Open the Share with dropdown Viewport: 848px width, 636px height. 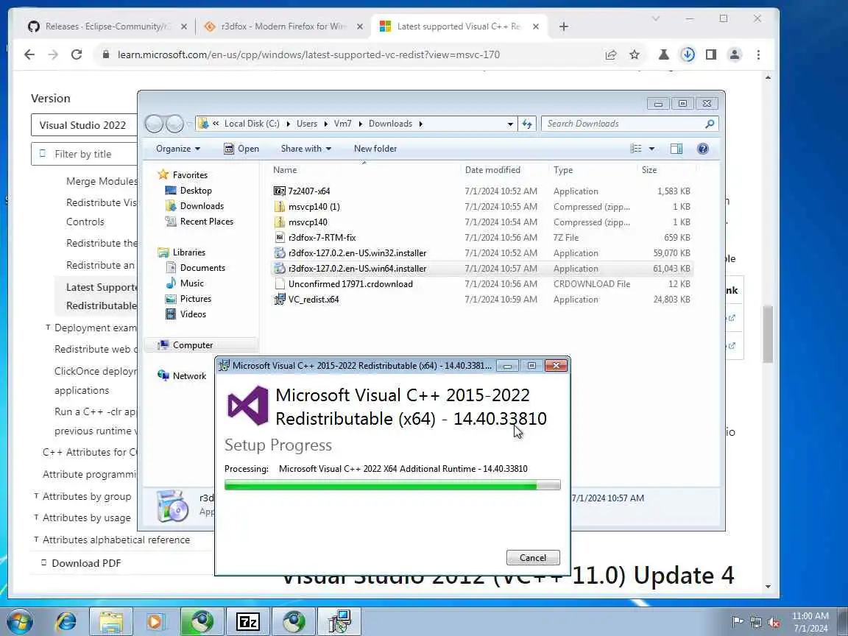(x=305, y=149)
